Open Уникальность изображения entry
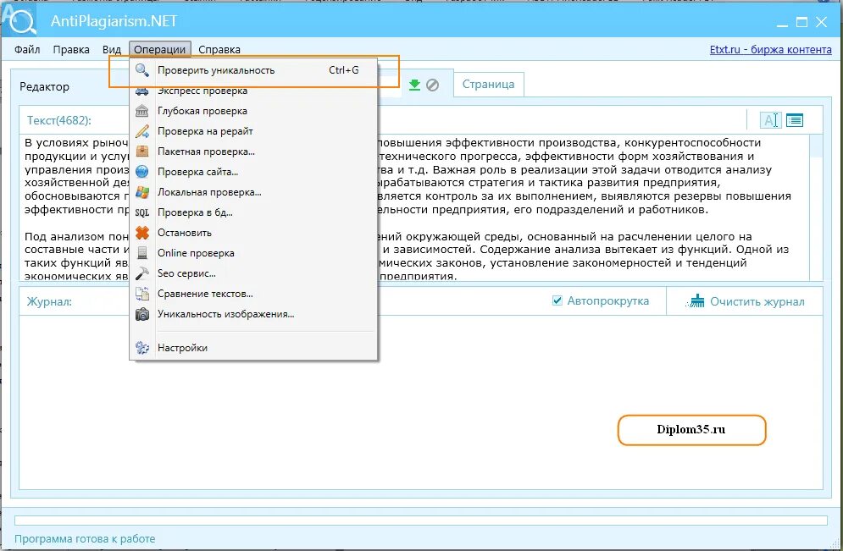Viewport: 843px width, 551px height. click(x=254, y=314)
